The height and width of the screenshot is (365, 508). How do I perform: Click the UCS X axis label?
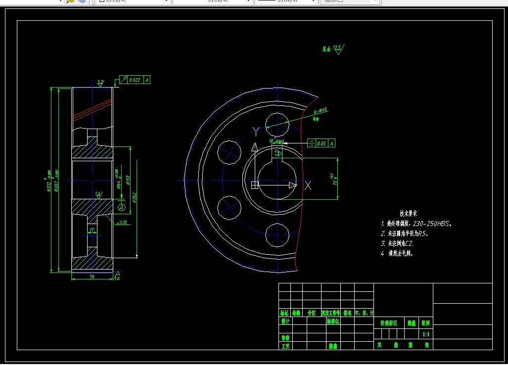[308, 185]
